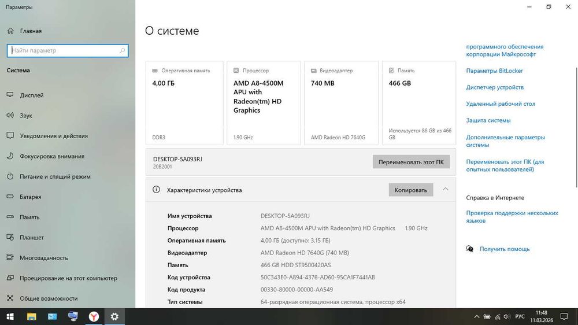578x325 pixels.
Task: Open Многозадачность icon
Action: coord(10,257)
